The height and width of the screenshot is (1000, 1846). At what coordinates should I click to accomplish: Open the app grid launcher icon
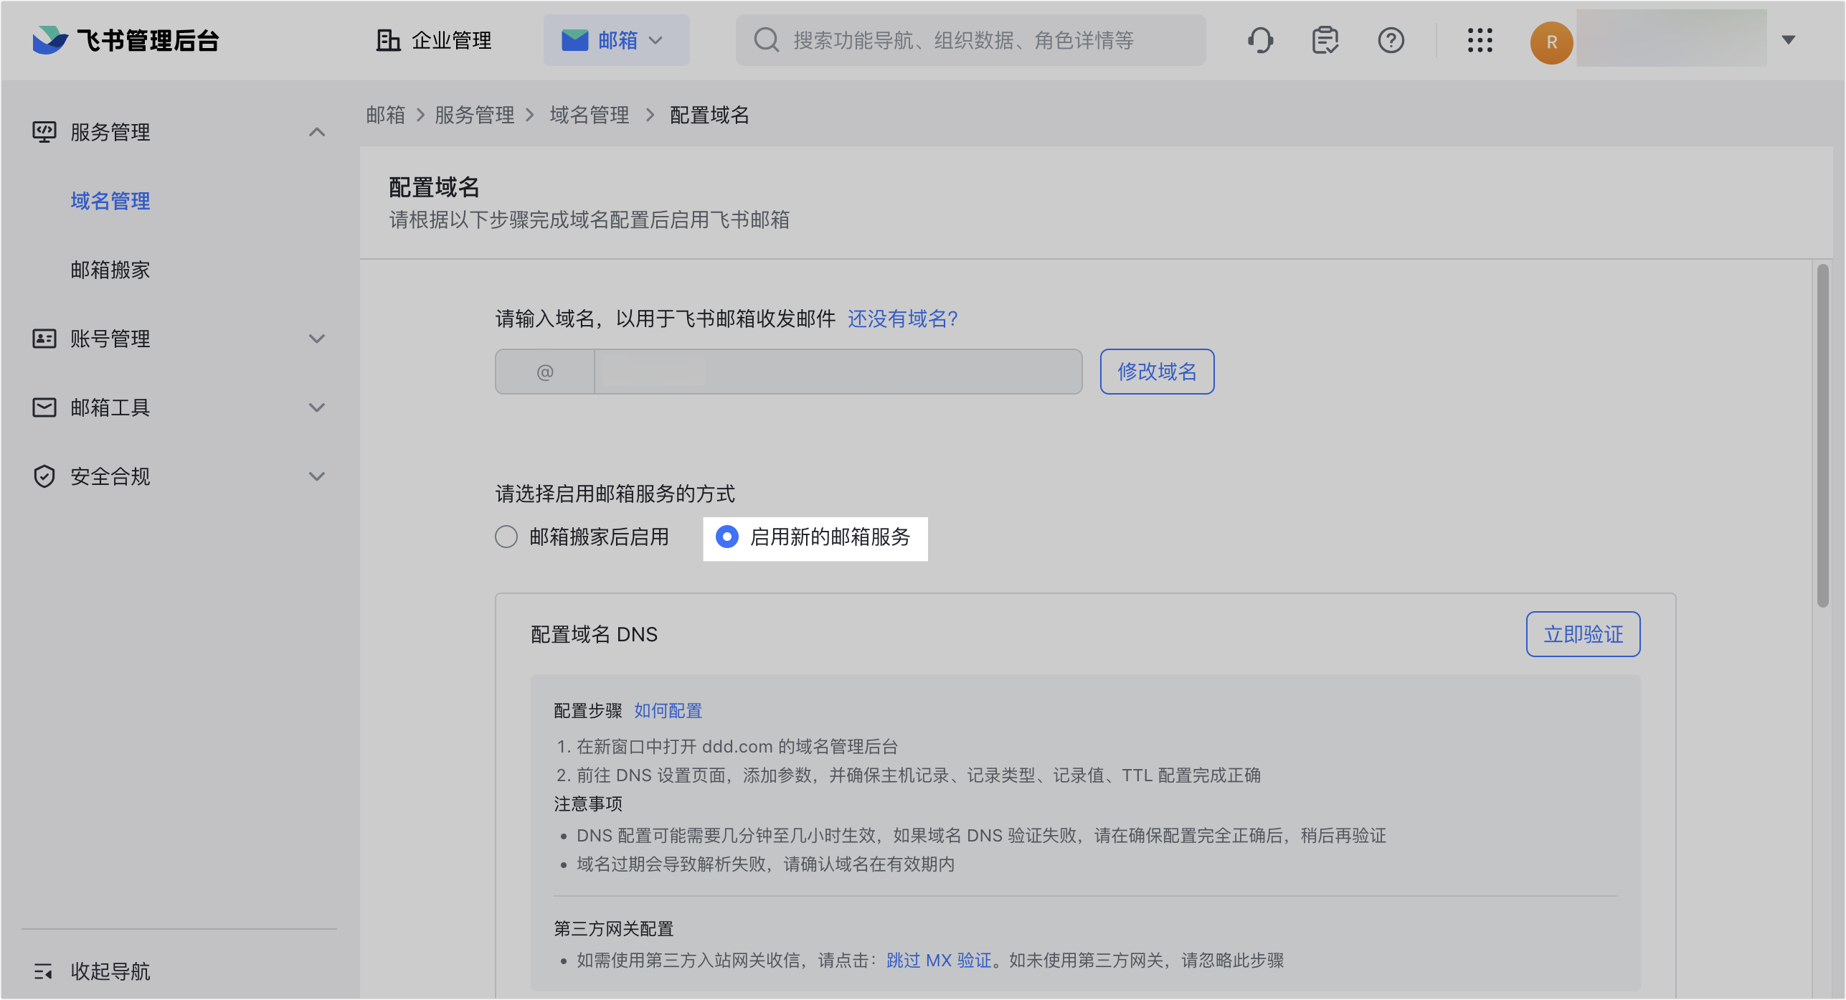click(x=1480, y=40)
